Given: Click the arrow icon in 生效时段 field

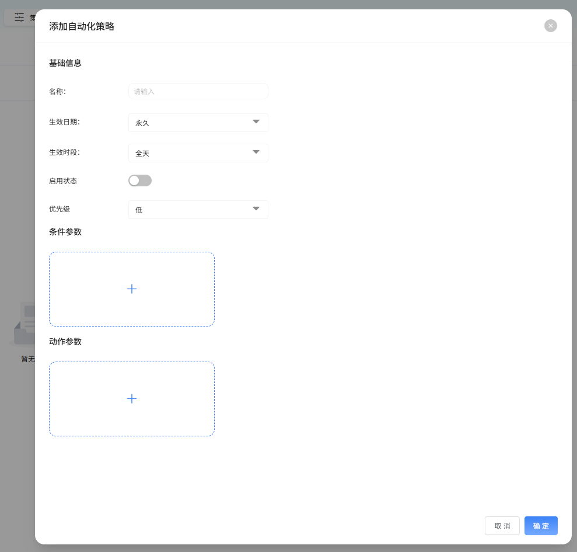Looking at the screenshot, I should click(x=256, y=152).
